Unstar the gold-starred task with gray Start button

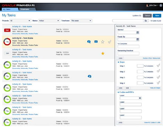pyautogui.click(x=103, y=53)
